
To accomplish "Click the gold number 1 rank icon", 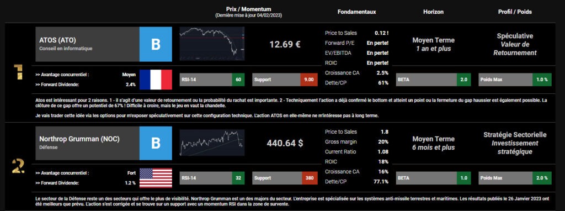I will click(x=18, y=72).
